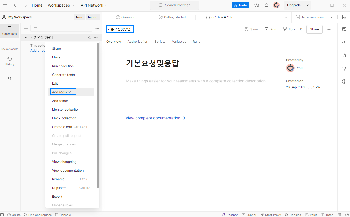350x217 pixels.
Task: Switch to the Authorization tab
Action: [x=138, y=42]
